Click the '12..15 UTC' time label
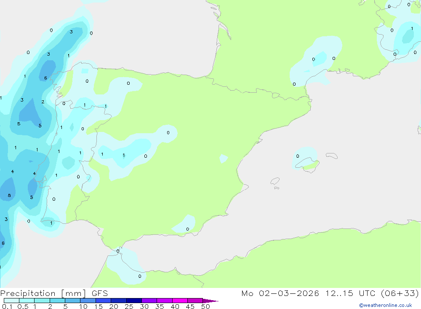The image size is (421, 309). [x=350, y=293]
